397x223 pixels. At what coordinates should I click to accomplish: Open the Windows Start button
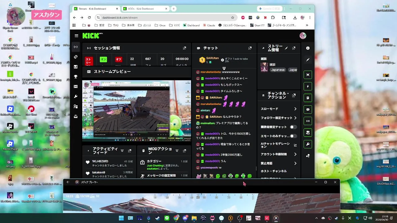121,218
